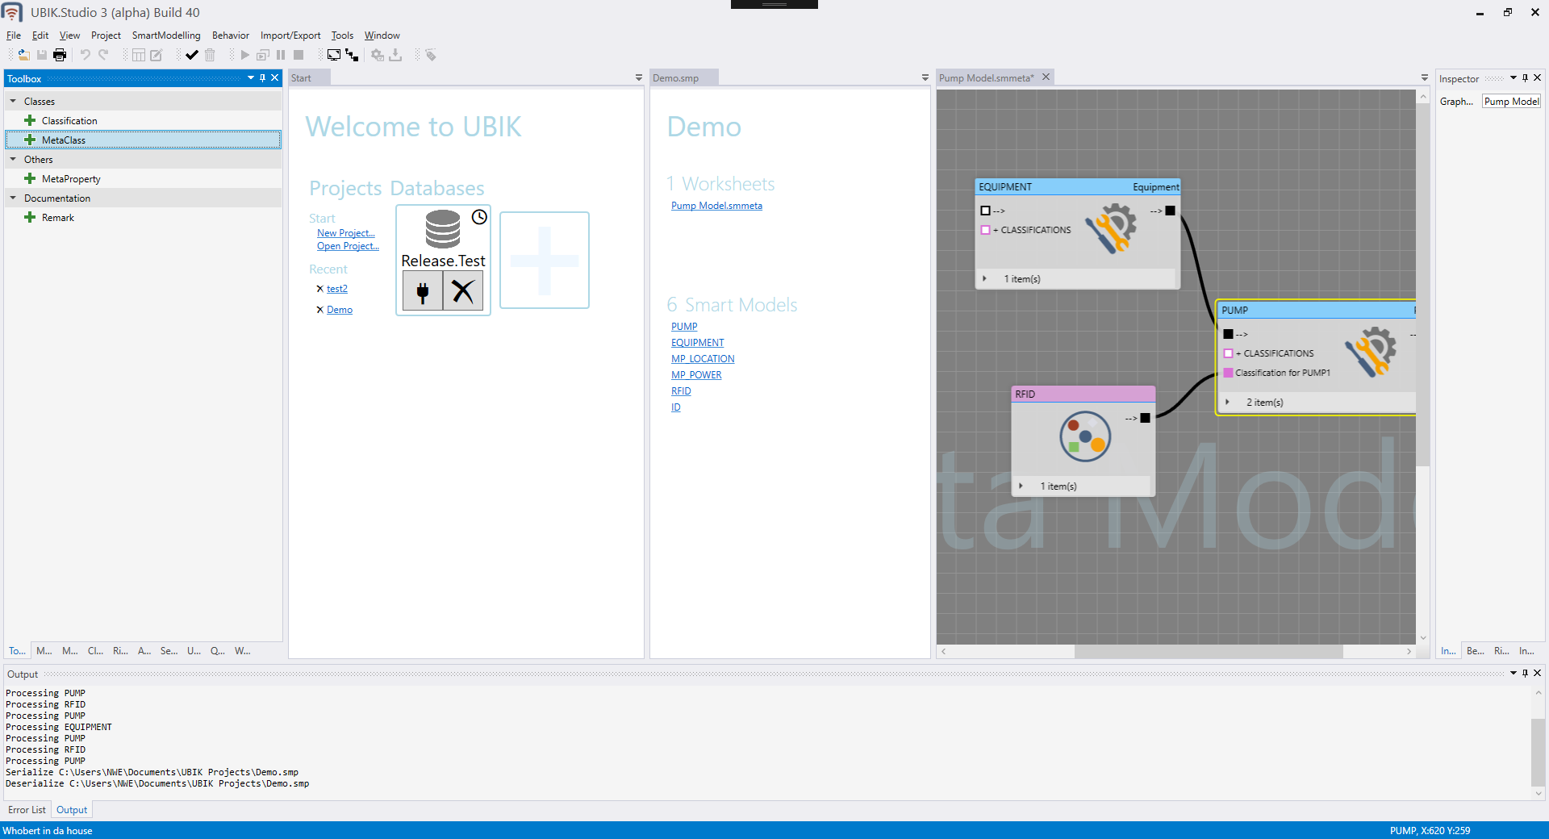Click the New Project... link
The image size is (1549, 839).
click(x=345, y=233)
